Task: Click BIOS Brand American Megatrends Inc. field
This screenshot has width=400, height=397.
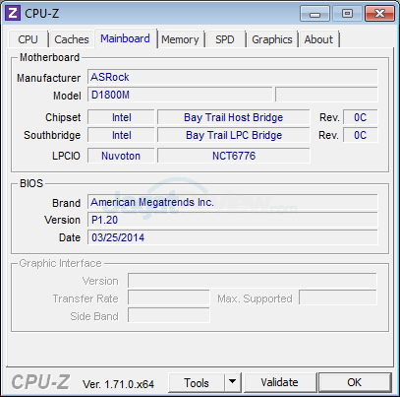Action: (233, 202)
